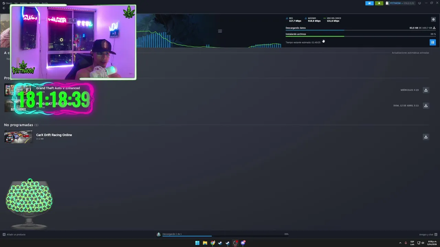Viewport: 440px width, 247px height.
Task: Open File Explorer from taskbar
Action: (x=205, y=243)
